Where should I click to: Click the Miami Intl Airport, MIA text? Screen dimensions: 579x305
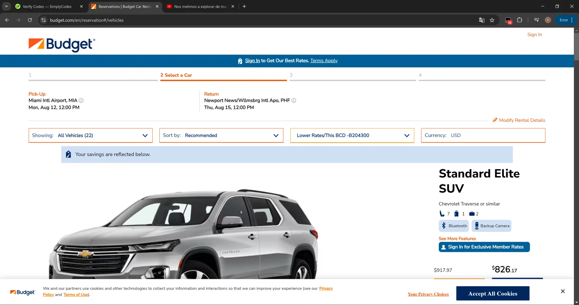click(53, 100)
